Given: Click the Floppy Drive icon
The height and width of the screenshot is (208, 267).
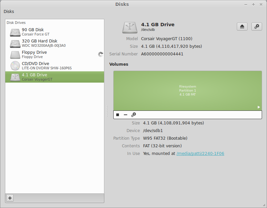Looking at the screenshot, I should pyautogui.click(x=15, y=55).
